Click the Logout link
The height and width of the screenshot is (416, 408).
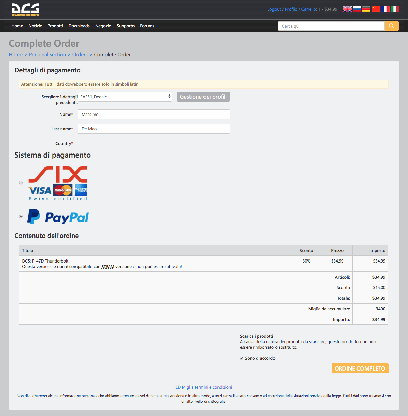[x=274, y=9]
